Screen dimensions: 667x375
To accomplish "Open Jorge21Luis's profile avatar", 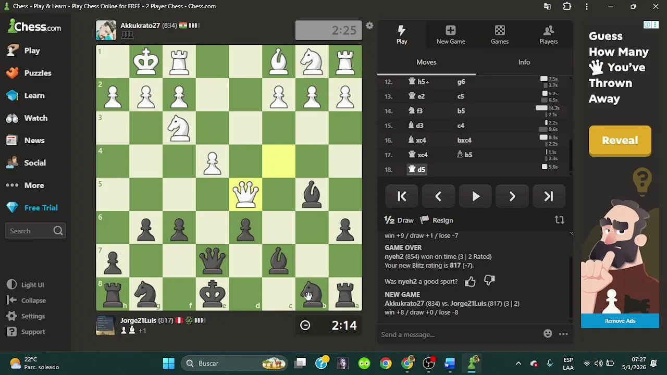I will [x=106, y=325].
